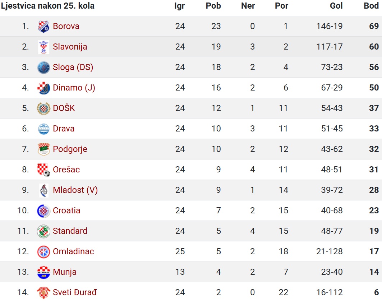382x301 pixels.
Task: Click the Munja club crest icon
Action: [x=43, y=272]
